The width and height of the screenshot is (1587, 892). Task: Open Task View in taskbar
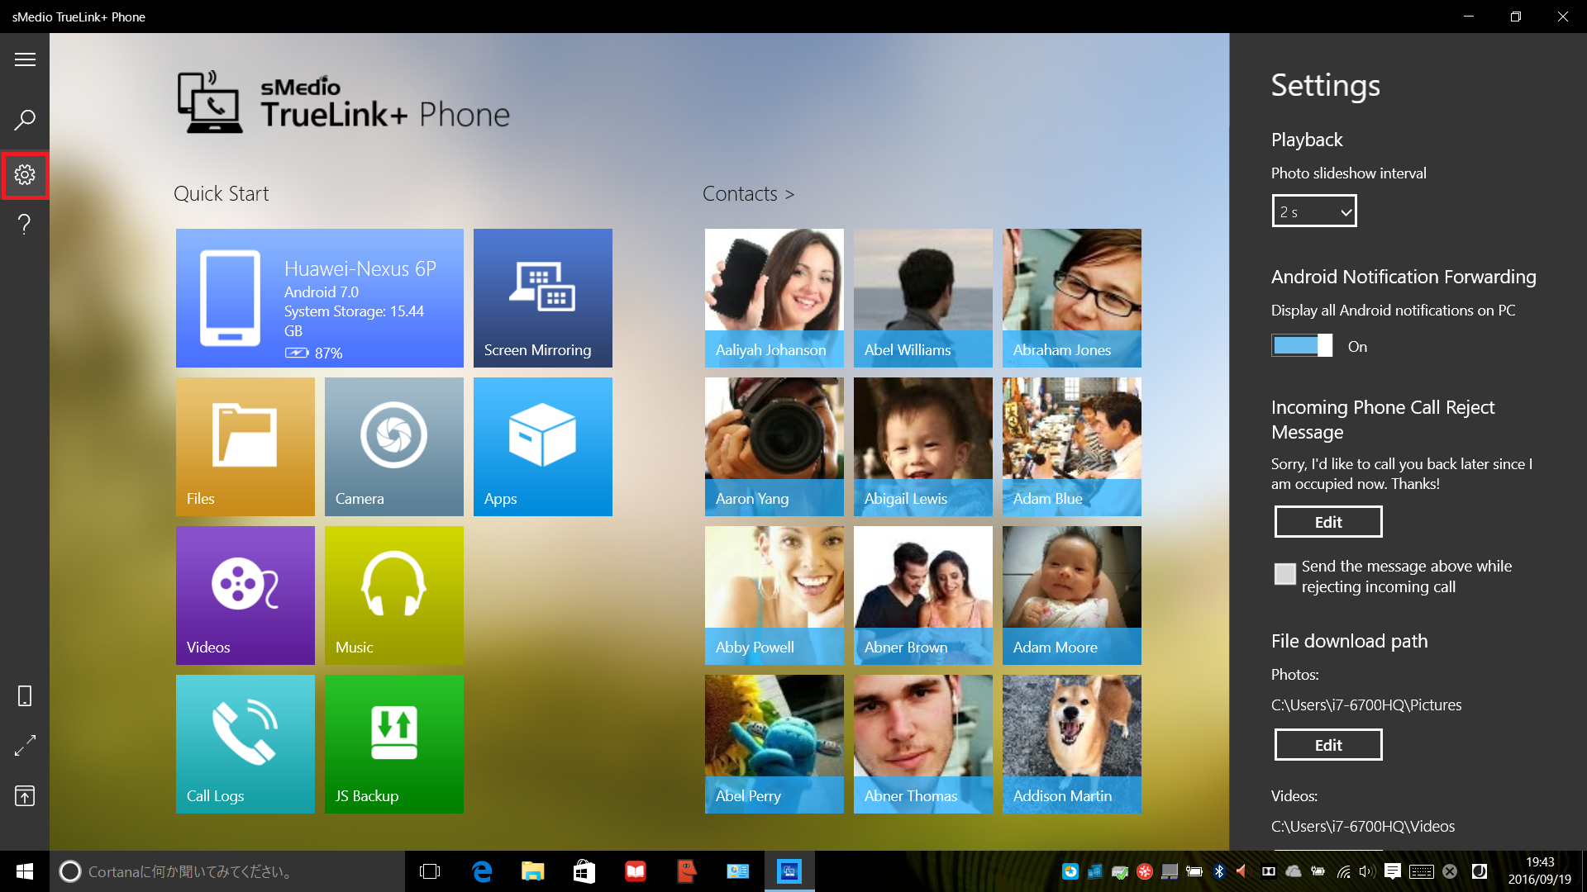[430, 871]
